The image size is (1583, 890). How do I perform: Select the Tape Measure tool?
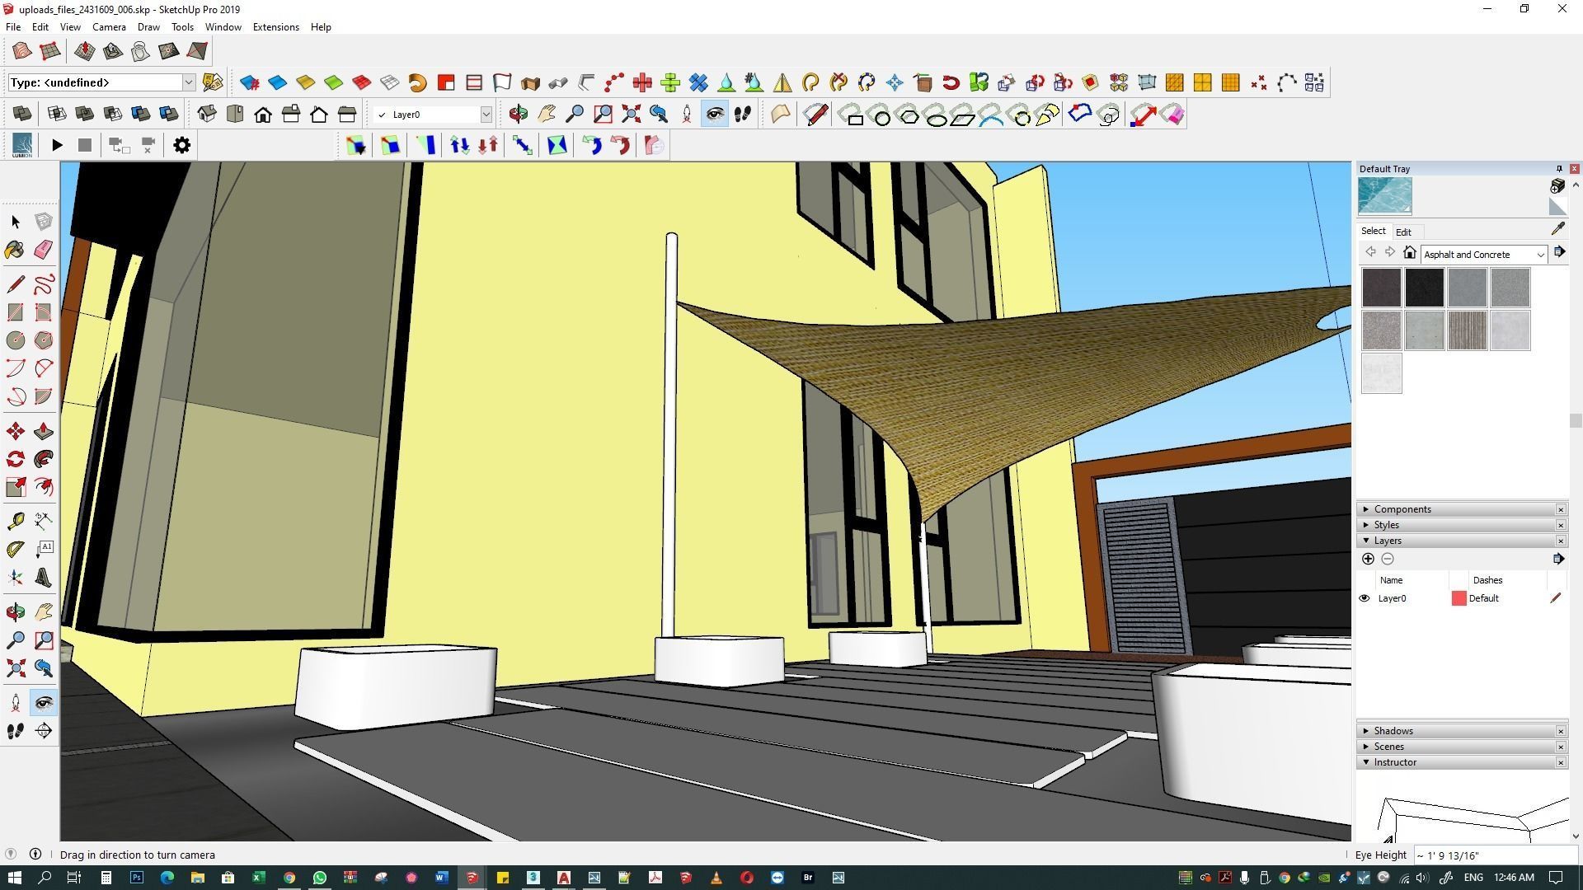click(15, 521)
